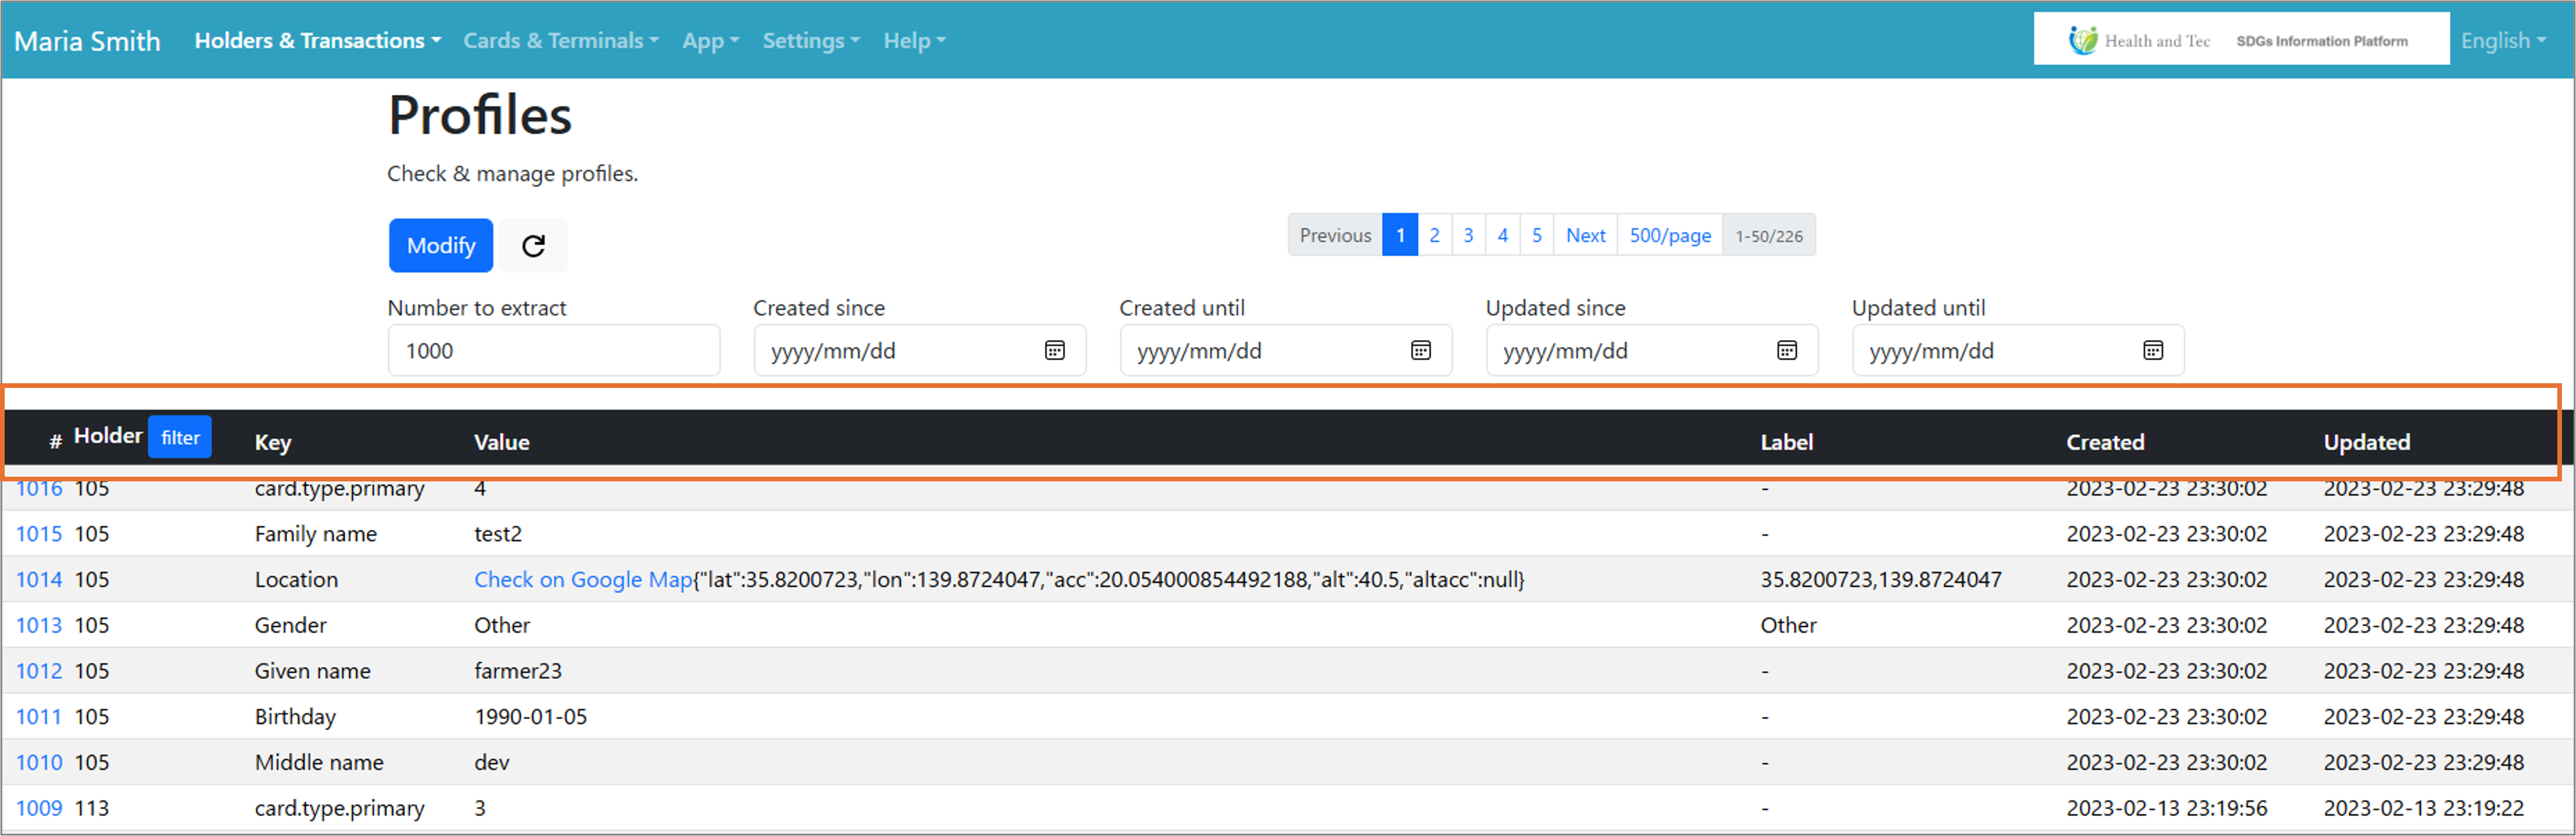Expand Holders & Transactions menu
The image size is (2576, 836).
pyautogui.click(x=317, y=41)
